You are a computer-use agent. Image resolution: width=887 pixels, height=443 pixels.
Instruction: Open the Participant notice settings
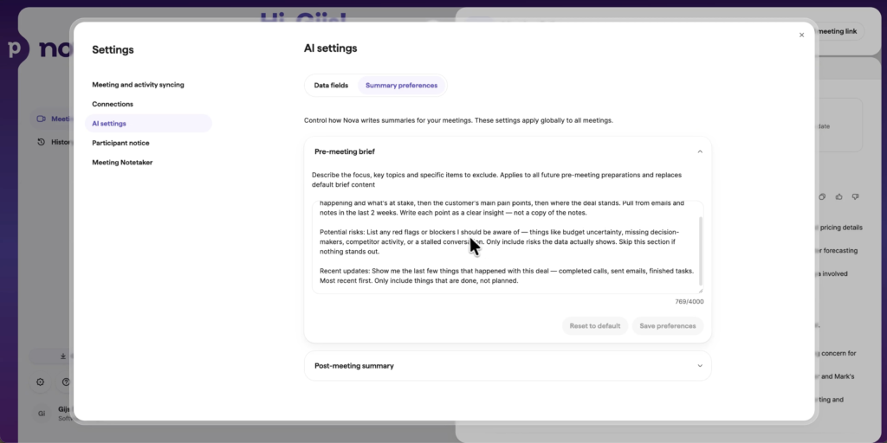pos(120,143)
